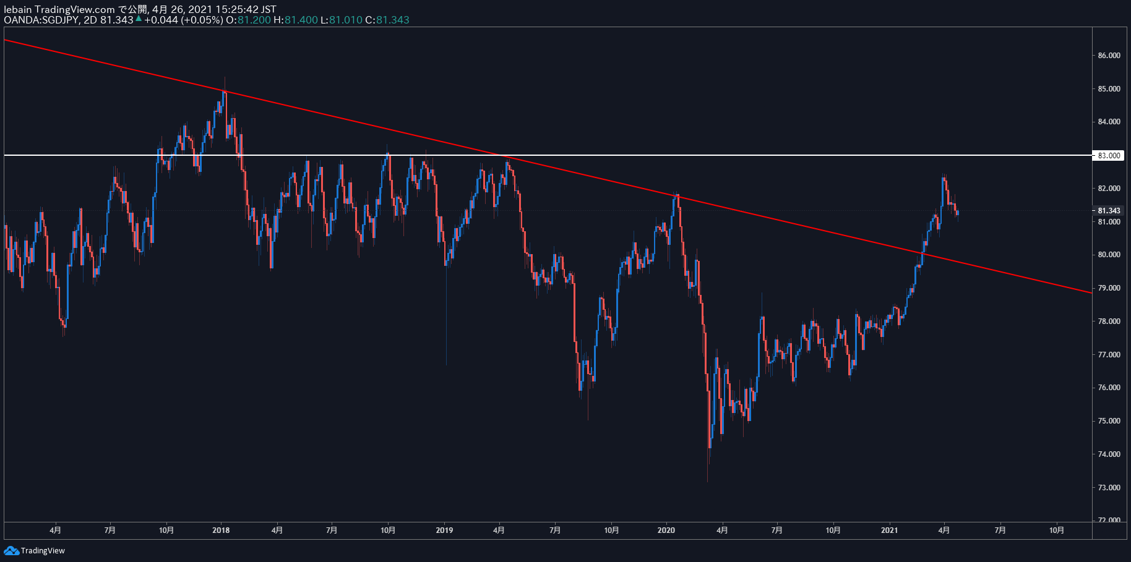1131x562 pixels.
Task: Click the 2021 time axis label
Action: (889, 530)
